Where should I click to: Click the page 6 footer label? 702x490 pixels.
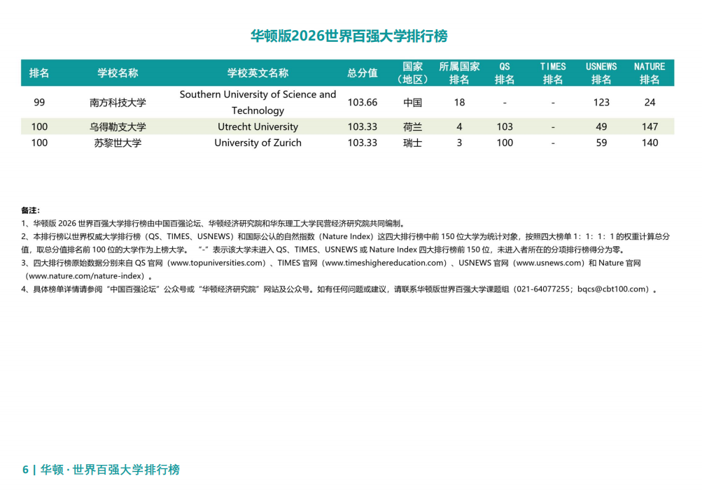101,470
